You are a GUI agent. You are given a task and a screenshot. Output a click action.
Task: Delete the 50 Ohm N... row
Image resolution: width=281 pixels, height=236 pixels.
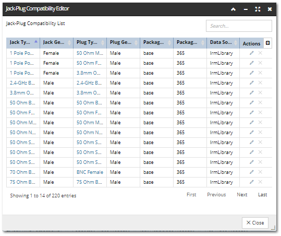(x=260, y=133)
